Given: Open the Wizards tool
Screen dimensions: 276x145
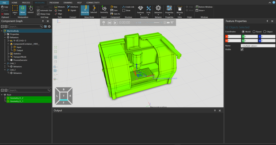Looking at the screenshot, I should (180, 10).
